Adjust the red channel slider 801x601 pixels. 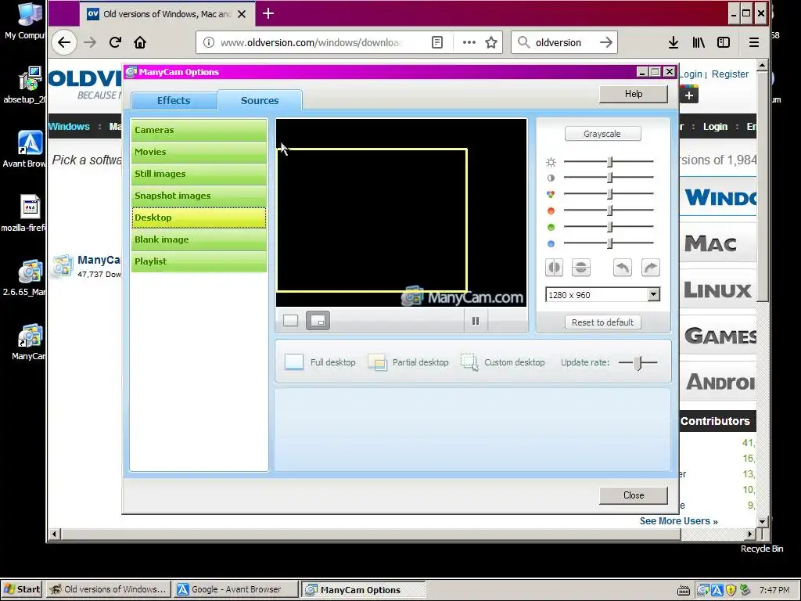[609, 211]
